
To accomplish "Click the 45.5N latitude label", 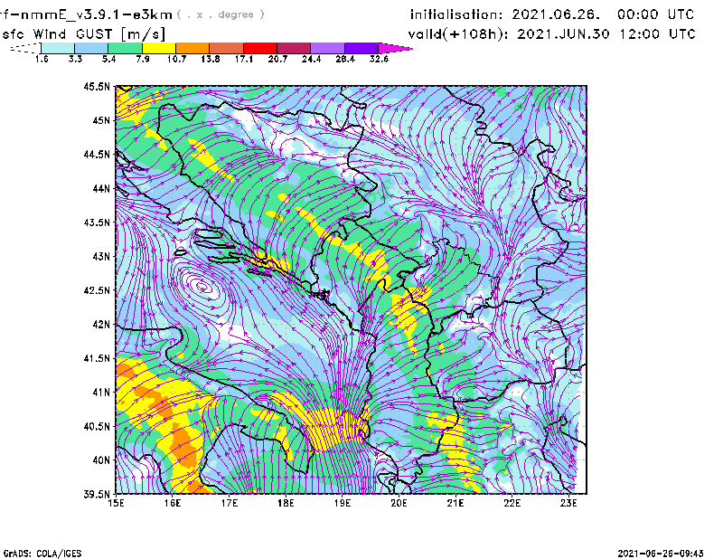I will pyautogui.click(x=98, y=86).
